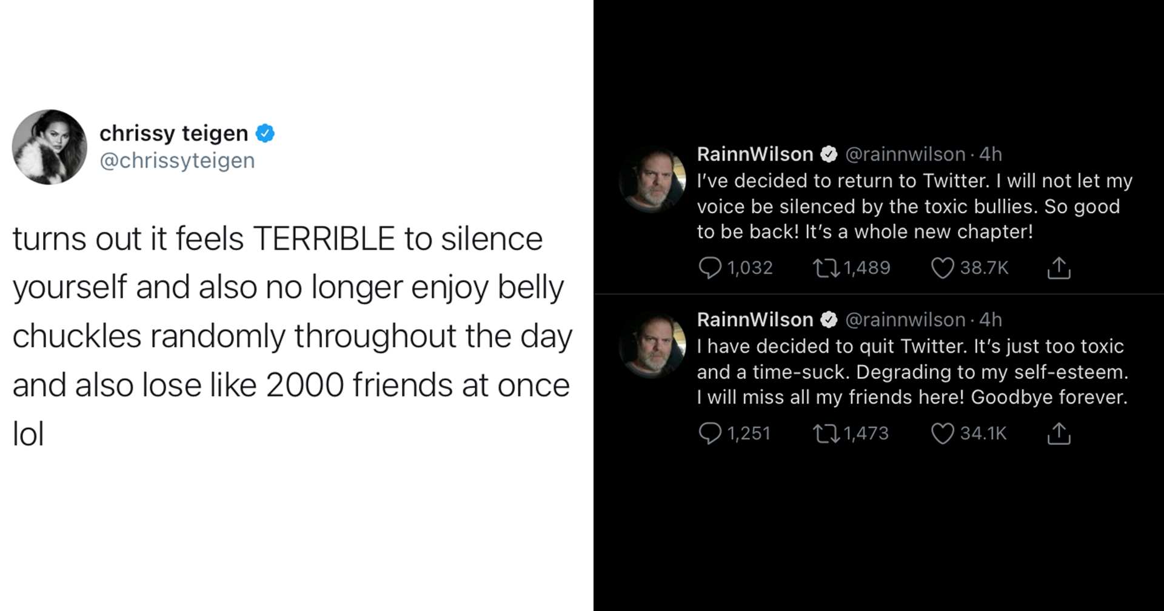Open RainnWilson avatar on bottom tweet

click(x=652, y=345)
